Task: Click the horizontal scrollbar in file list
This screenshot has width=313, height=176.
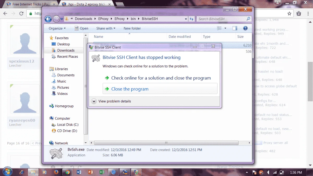Action: click(166, 143)
